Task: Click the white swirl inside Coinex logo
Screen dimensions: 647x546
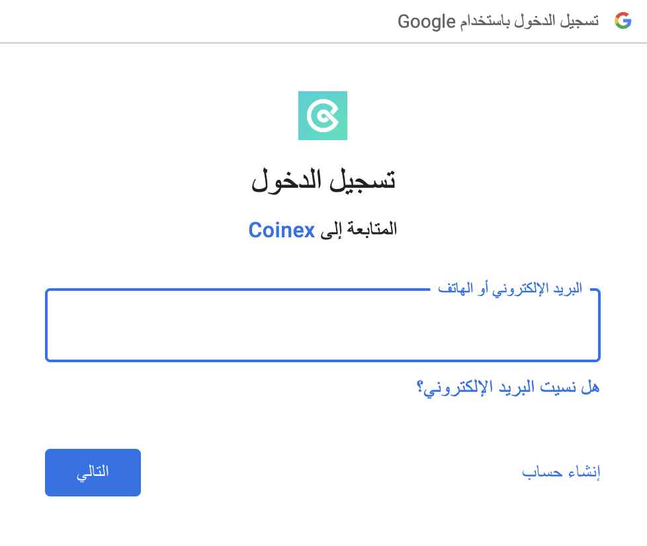Action: click(x=323, y=116)
